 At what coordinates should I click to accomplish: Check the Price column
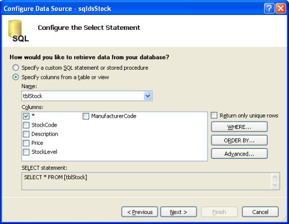26,143
